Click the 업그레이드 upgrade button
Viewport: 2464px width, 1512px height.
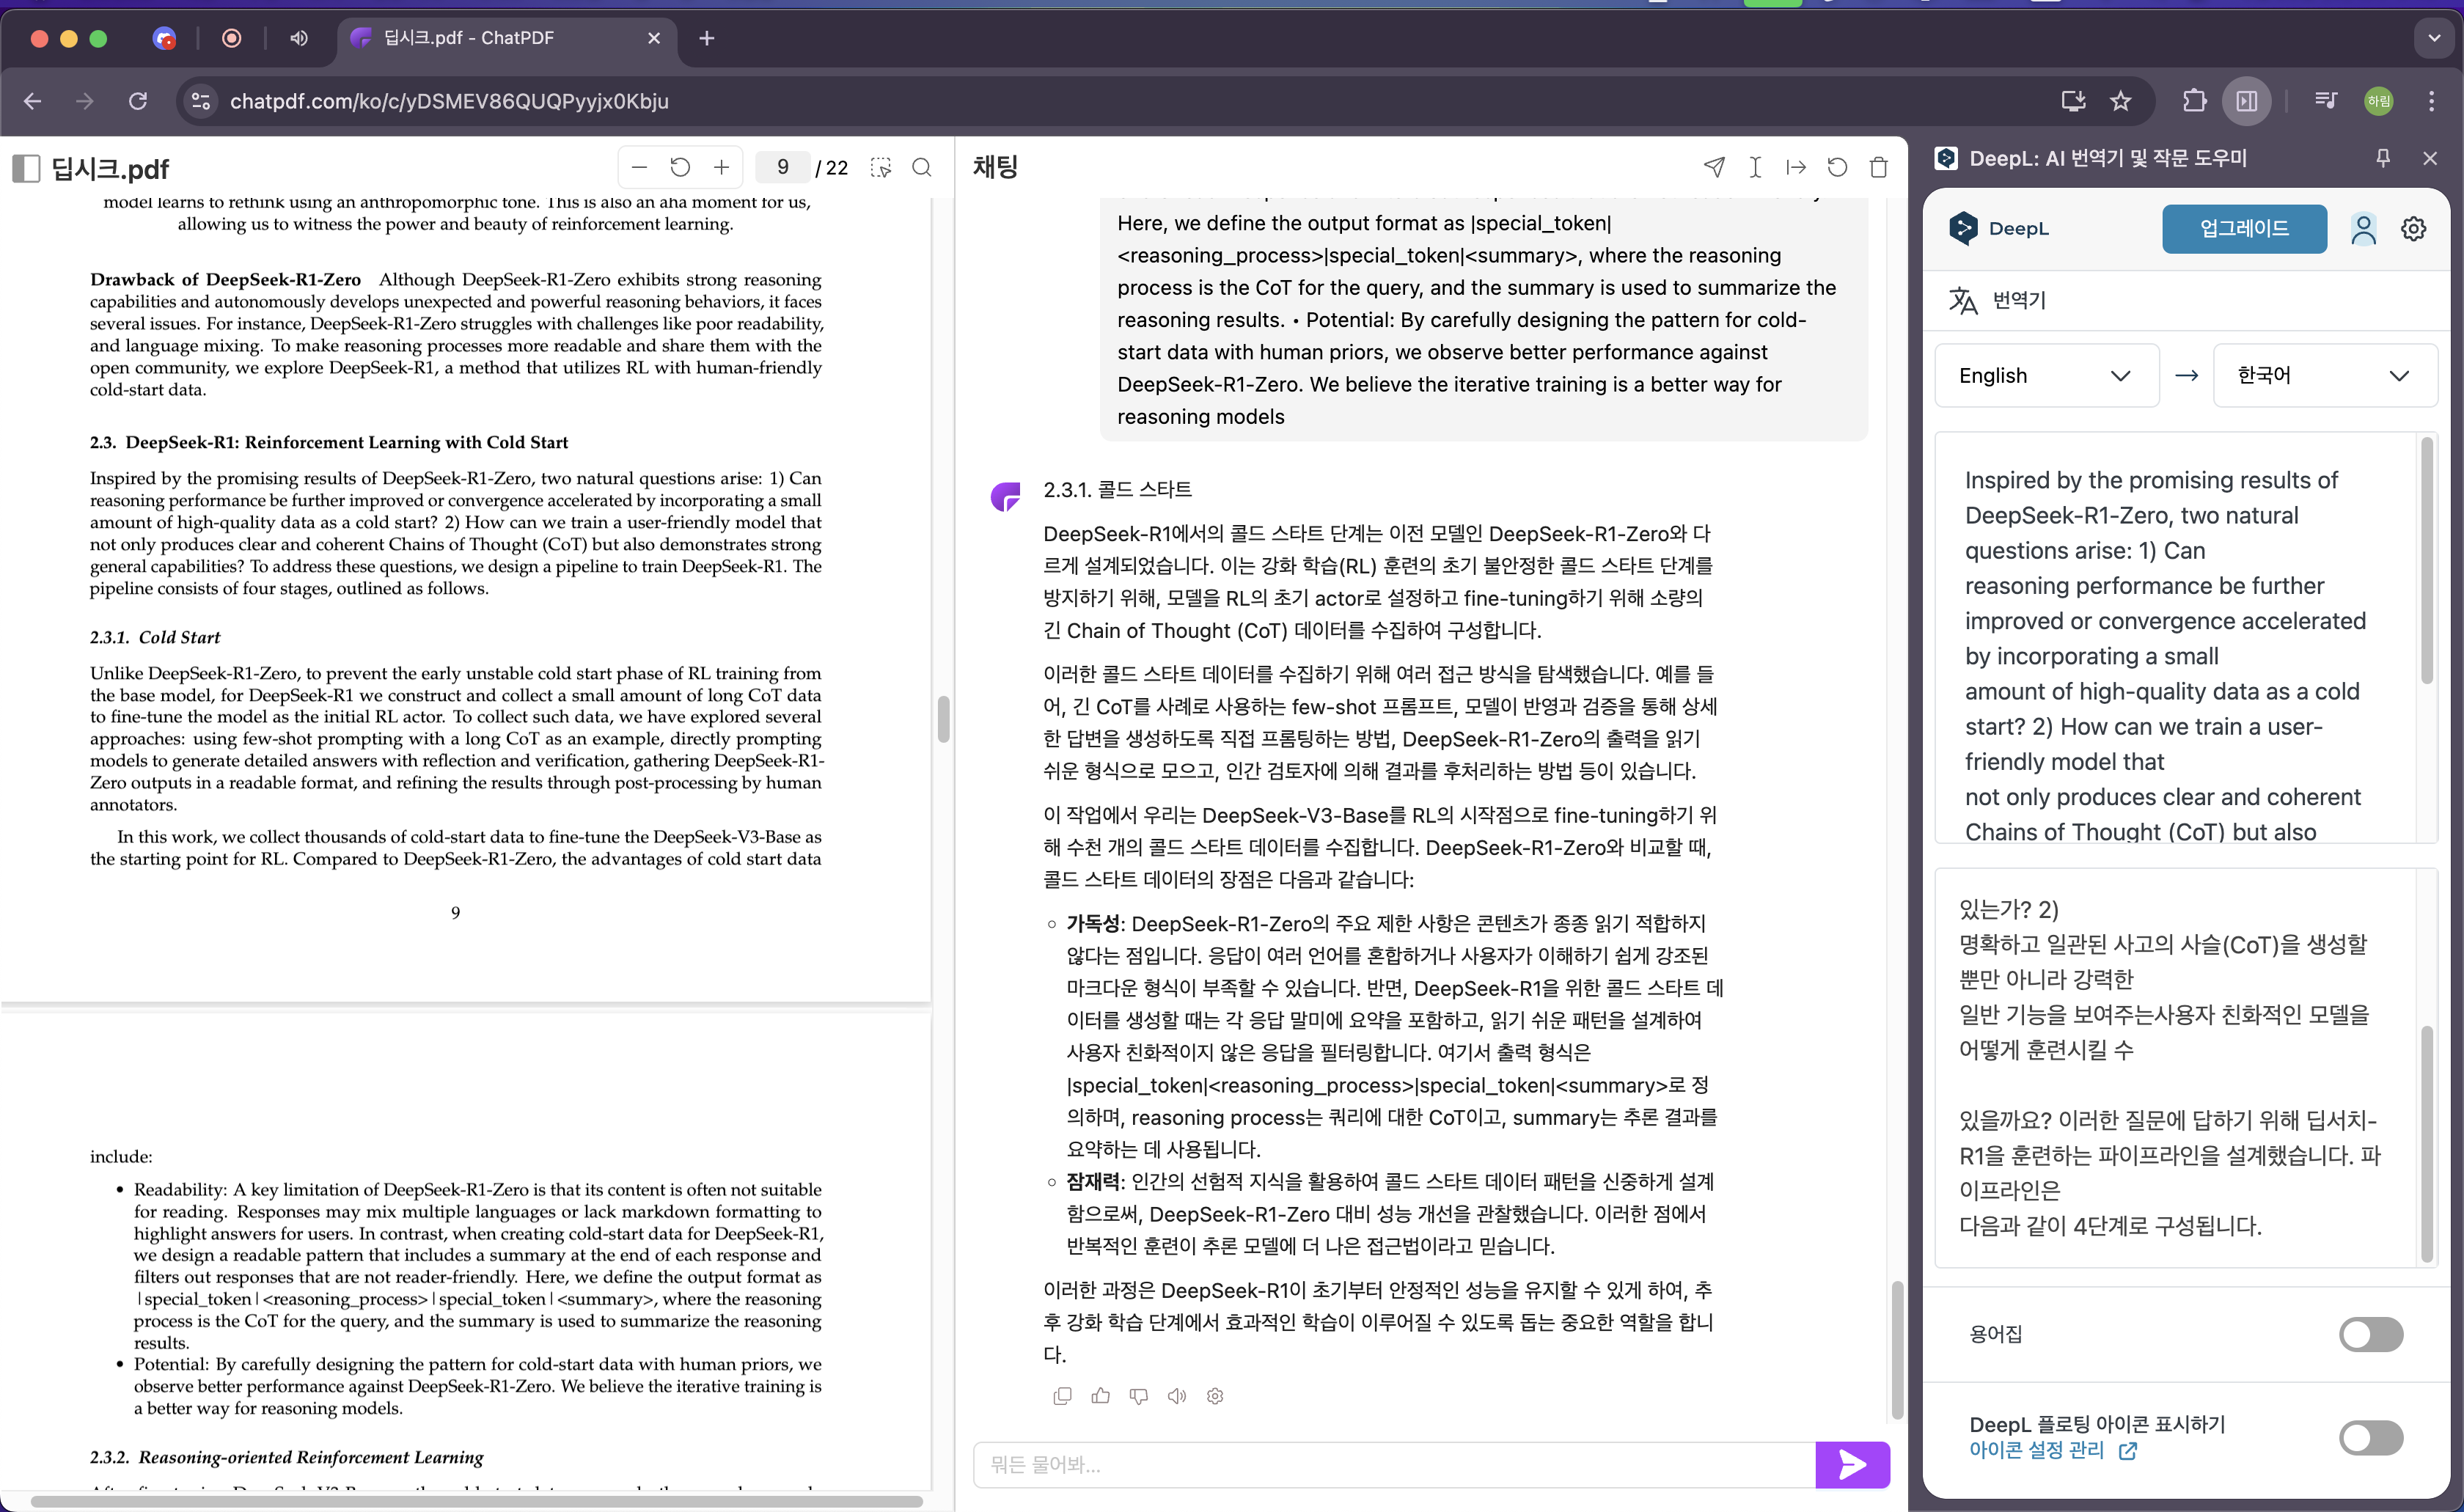(x=2243, y=228)
